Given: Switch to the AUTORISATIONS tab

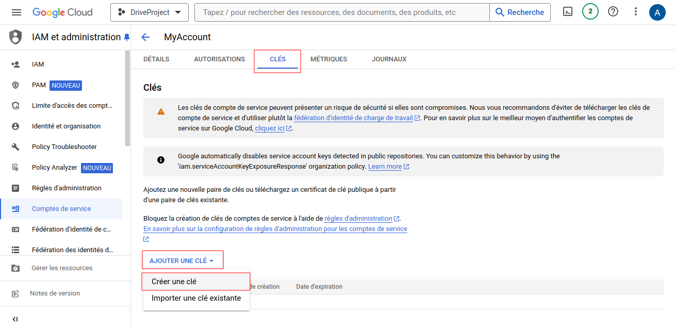Looking at the screenshot, I should tap(219, 59).
